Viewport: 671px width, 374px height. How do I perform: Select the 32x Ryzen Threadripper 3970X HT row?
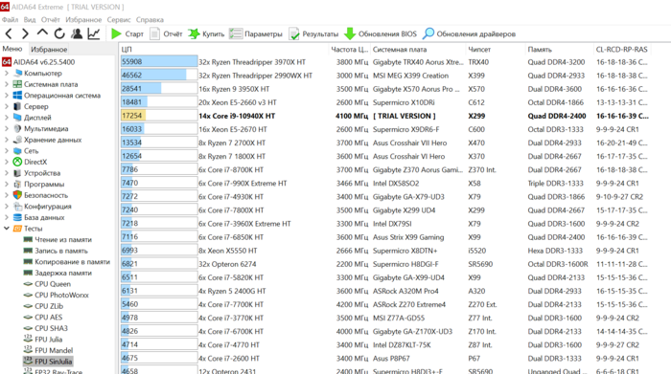point(385,62)
